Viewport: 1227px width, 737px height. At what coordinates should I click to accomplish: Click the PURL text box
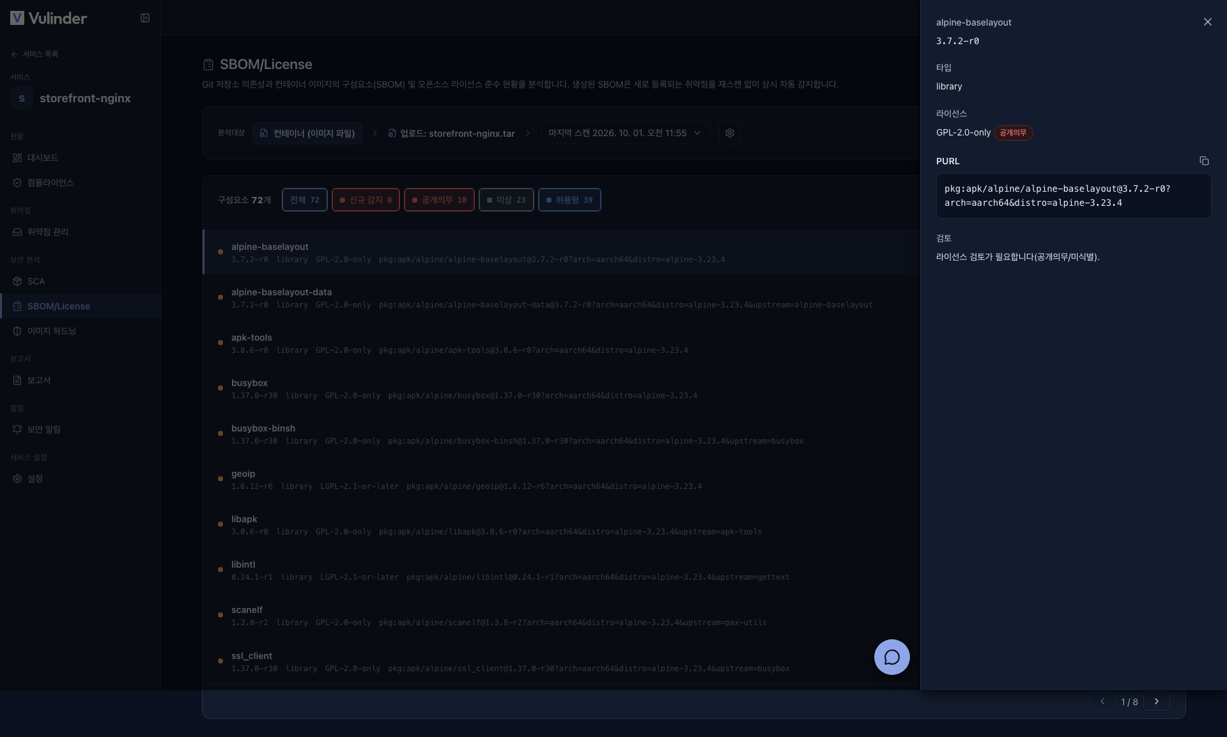1073,196
